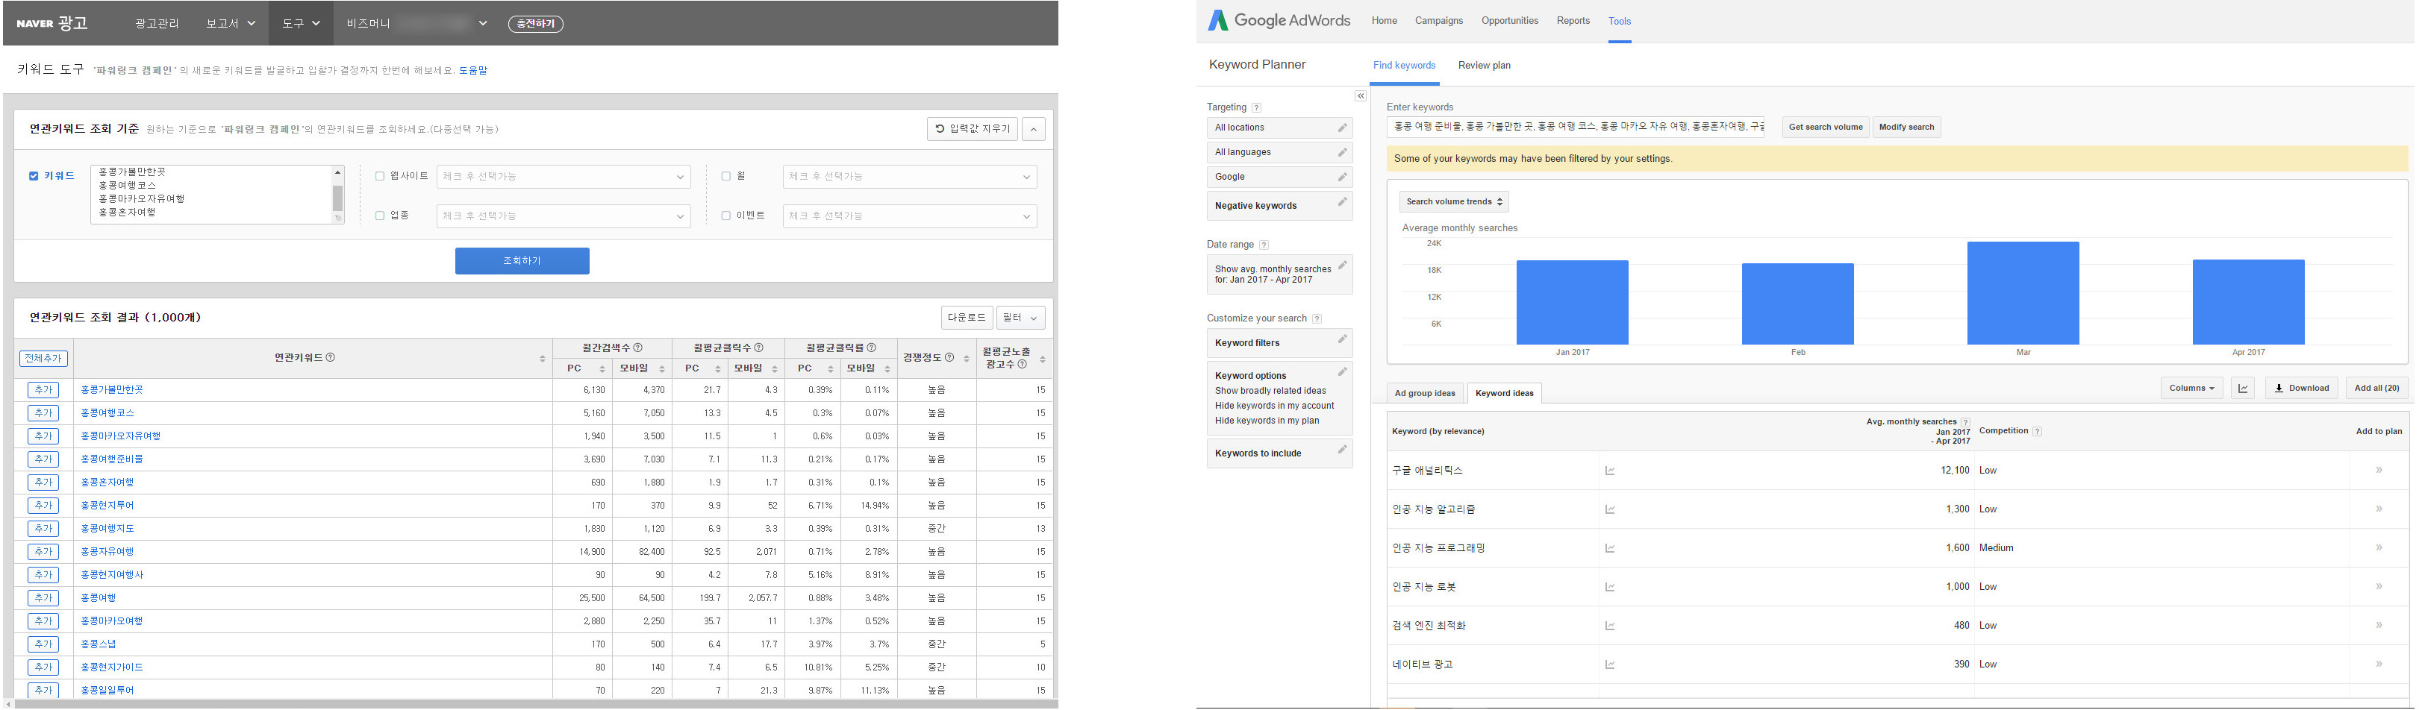Open the Columns dropdown

[2191, 388]
